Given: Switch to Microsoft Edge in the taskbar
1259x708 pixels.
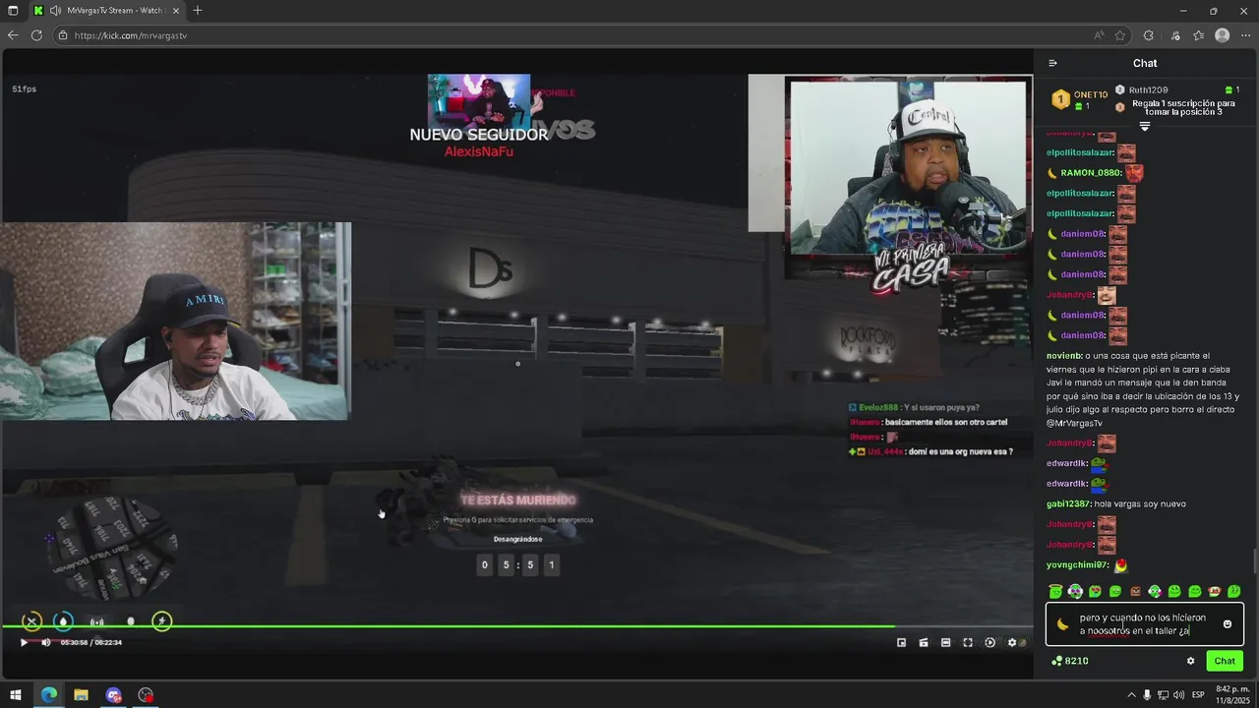Looking at the screenshot, I should (x=48, y=695).
